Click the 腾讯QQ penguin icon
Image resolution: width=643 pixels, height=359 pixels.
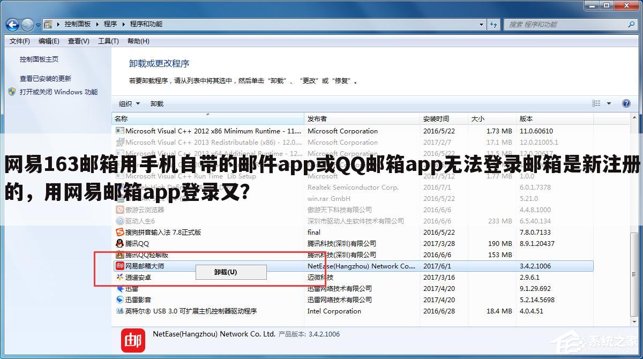(120, 243)
